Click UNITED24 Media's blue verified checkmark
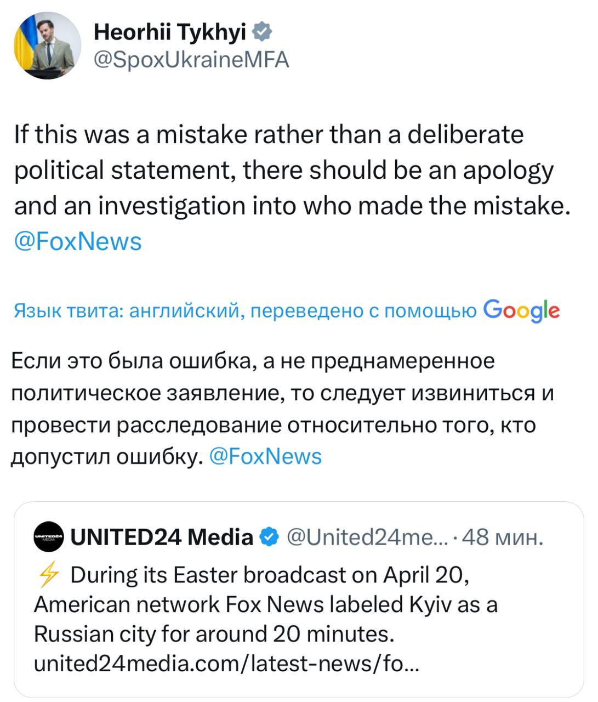Viewport: 598px width, 702px height. click(x=270, y=537)
